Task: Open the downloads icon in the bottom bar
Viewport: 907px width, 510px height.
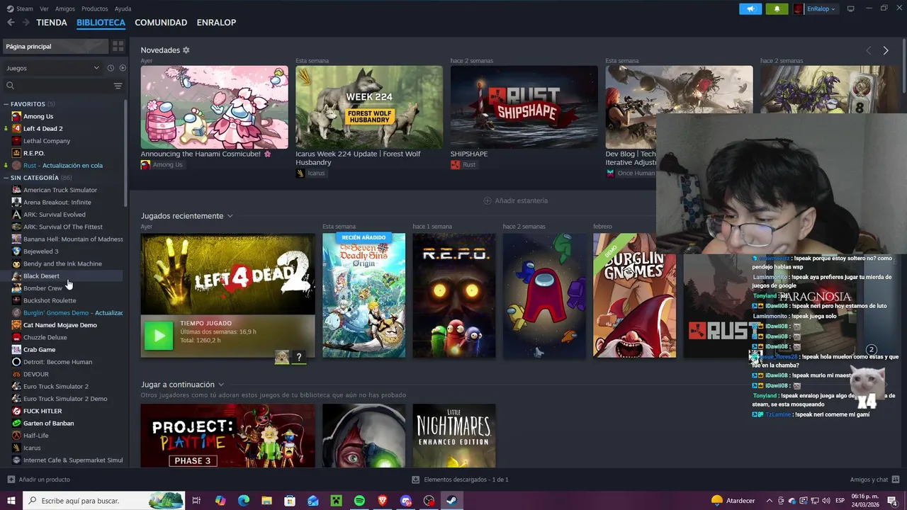Action: (416, 480)
